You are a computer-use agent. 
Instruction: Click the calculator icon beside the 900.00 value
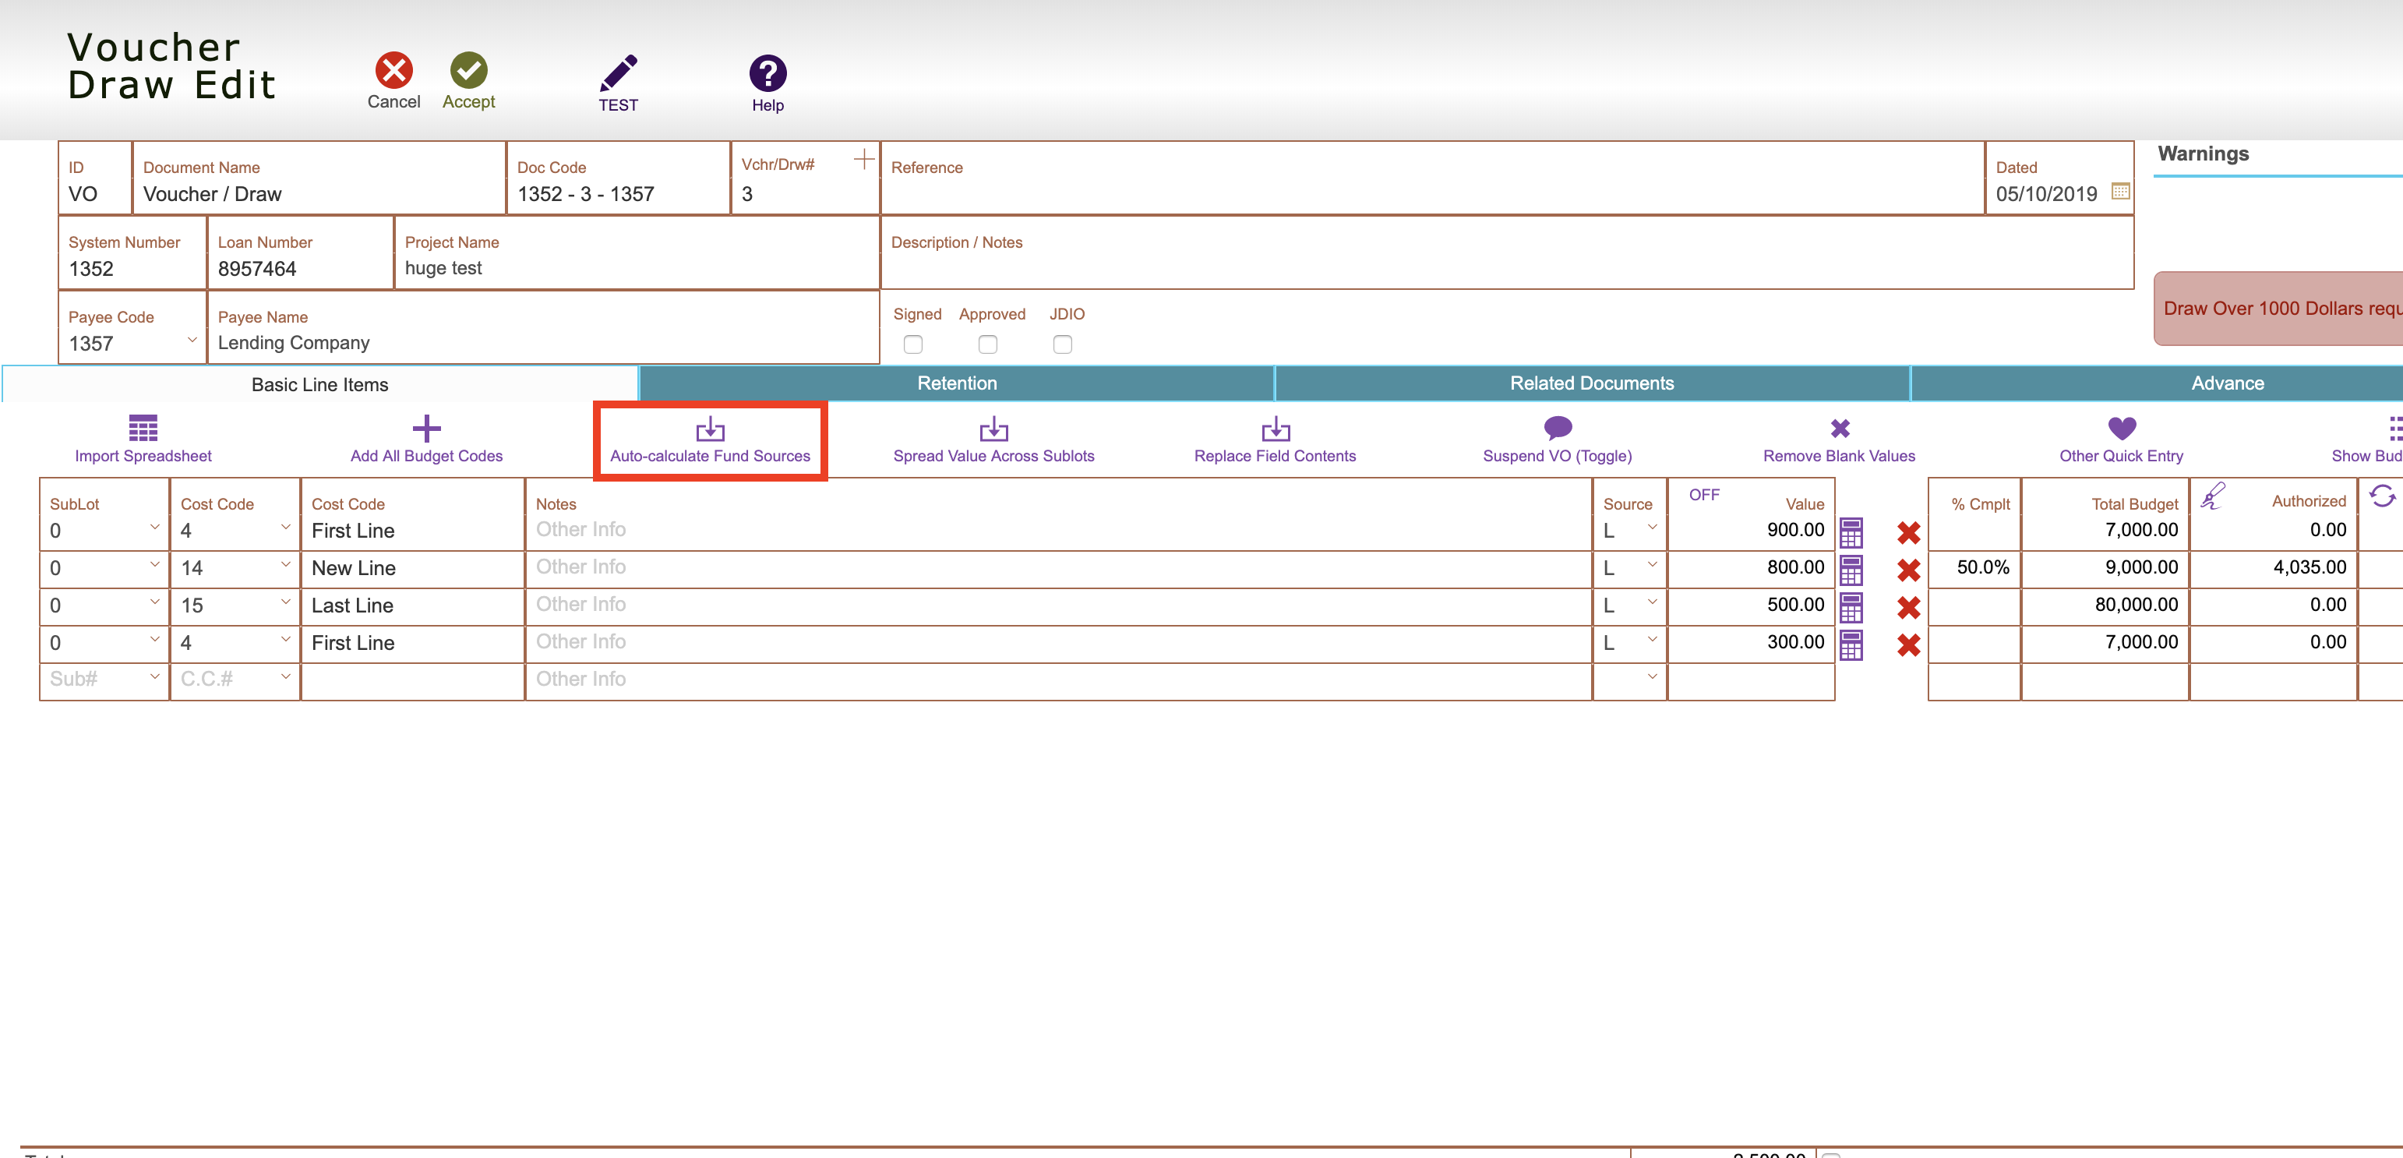pyautogui.click(x=1851, y=532)
